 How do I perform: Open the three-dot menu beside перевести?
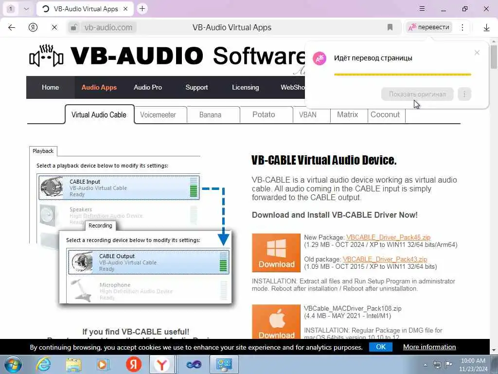pos(462,27)
